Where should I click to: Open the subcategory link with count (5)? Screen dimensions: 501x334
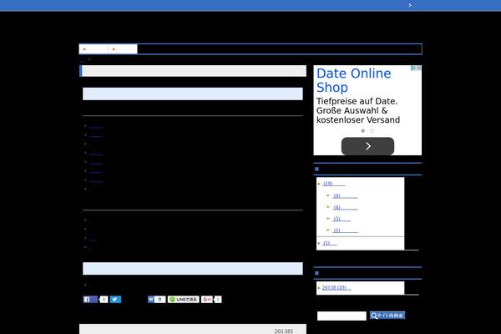[342, 219]
